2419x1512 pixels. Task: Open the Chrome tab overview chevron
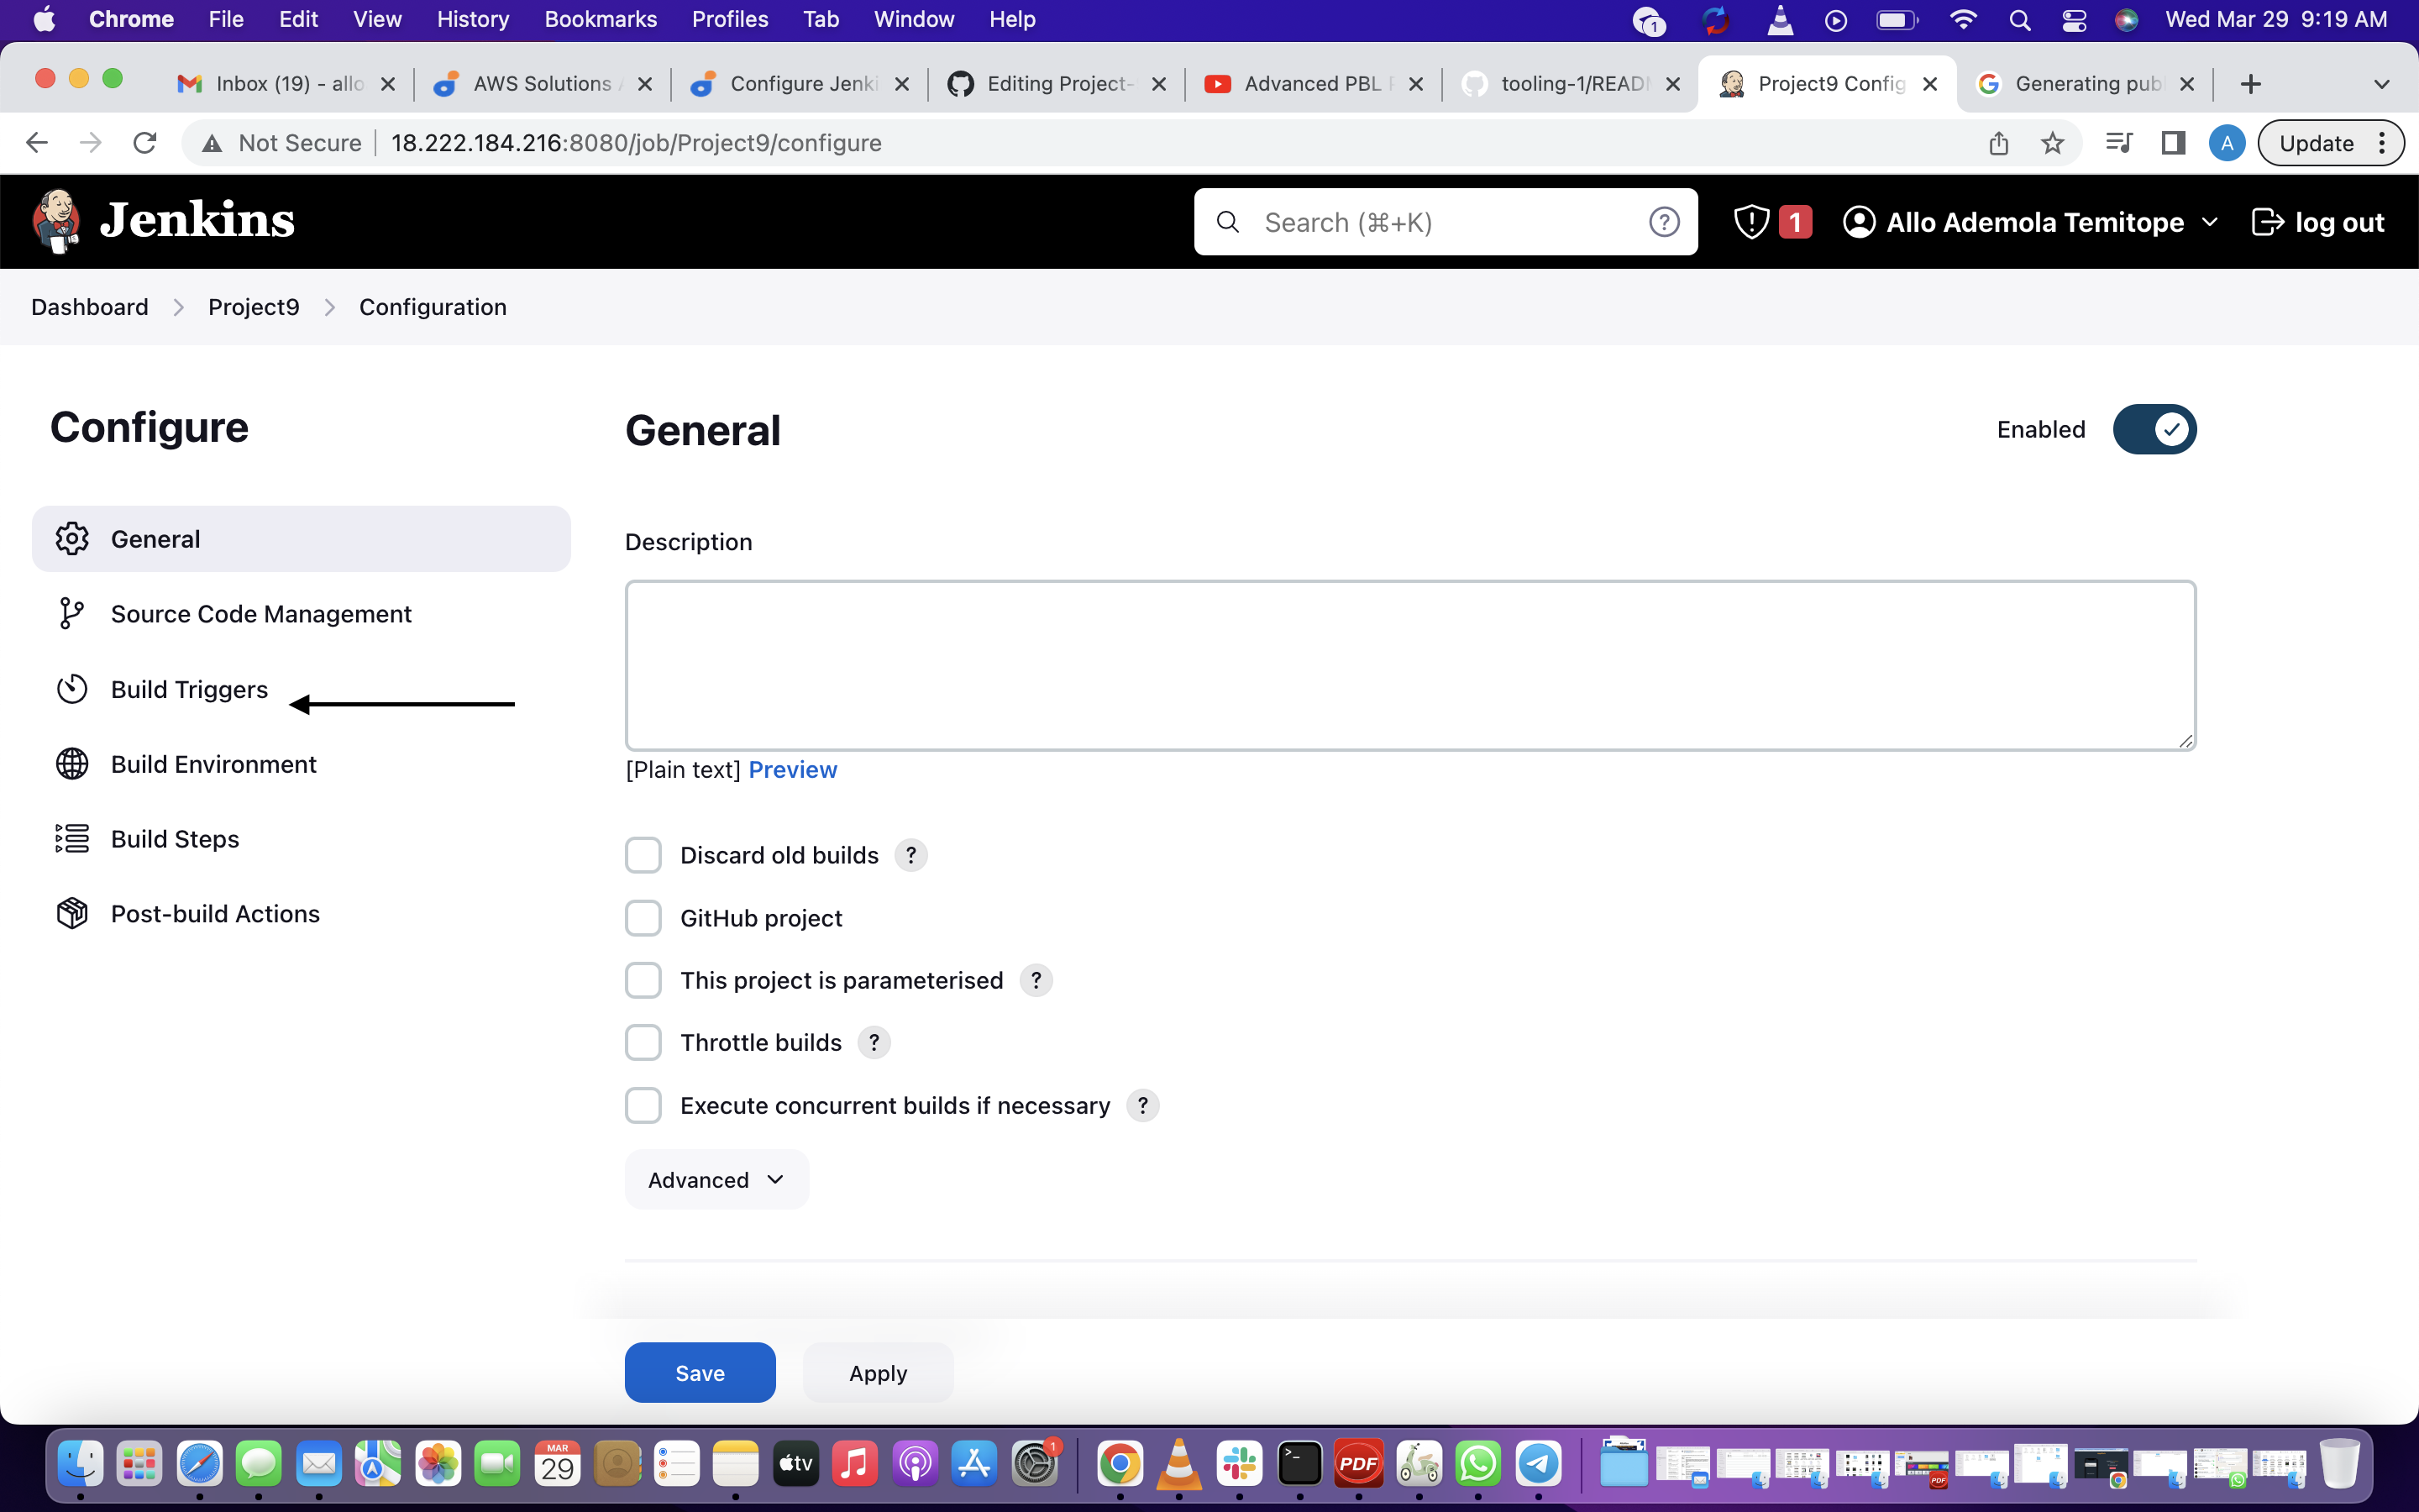click(x=2382, y=84)
